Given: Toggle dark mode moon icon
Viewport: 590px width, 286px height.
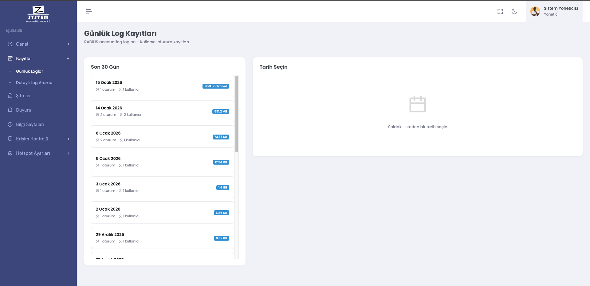Looking at the screenshot, I should tap(514, 11).
